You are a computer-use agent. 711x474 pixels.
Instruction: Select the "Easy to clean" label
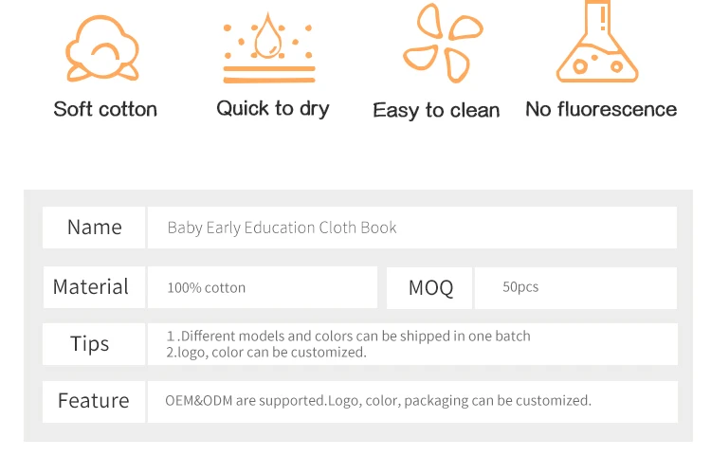(x=436, y=111)
